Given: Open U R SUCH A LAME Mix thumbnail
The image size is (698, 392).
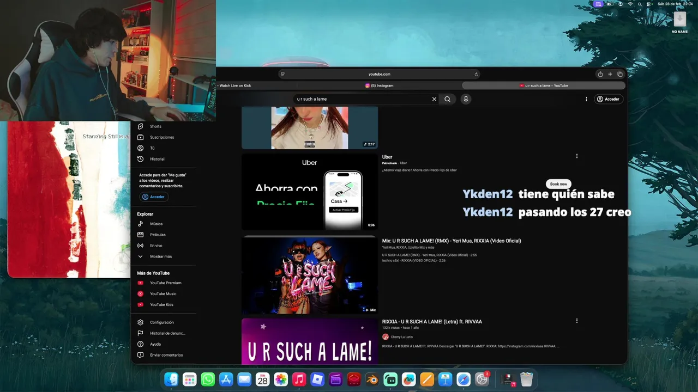Looking at the screenshot, I should tap(309, 275).
